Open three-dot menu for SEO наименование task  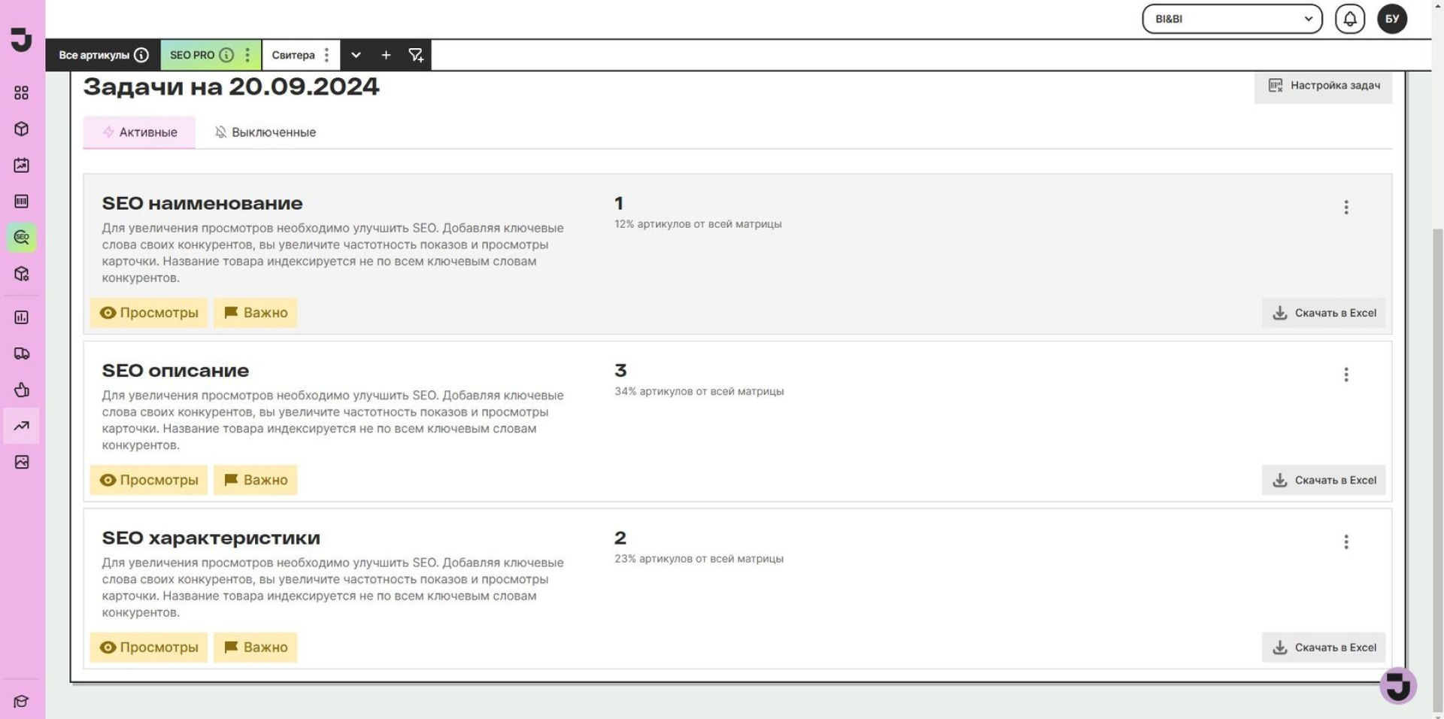pyautogui.click(x=1346, y=208)
